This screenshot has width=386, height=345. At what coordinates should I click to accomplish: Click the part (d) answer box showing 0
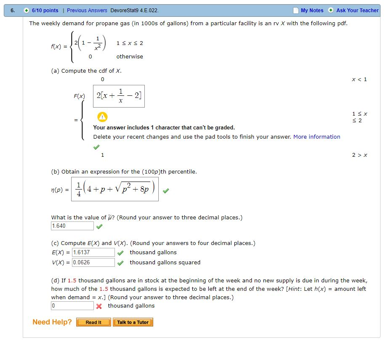(72, 306)
